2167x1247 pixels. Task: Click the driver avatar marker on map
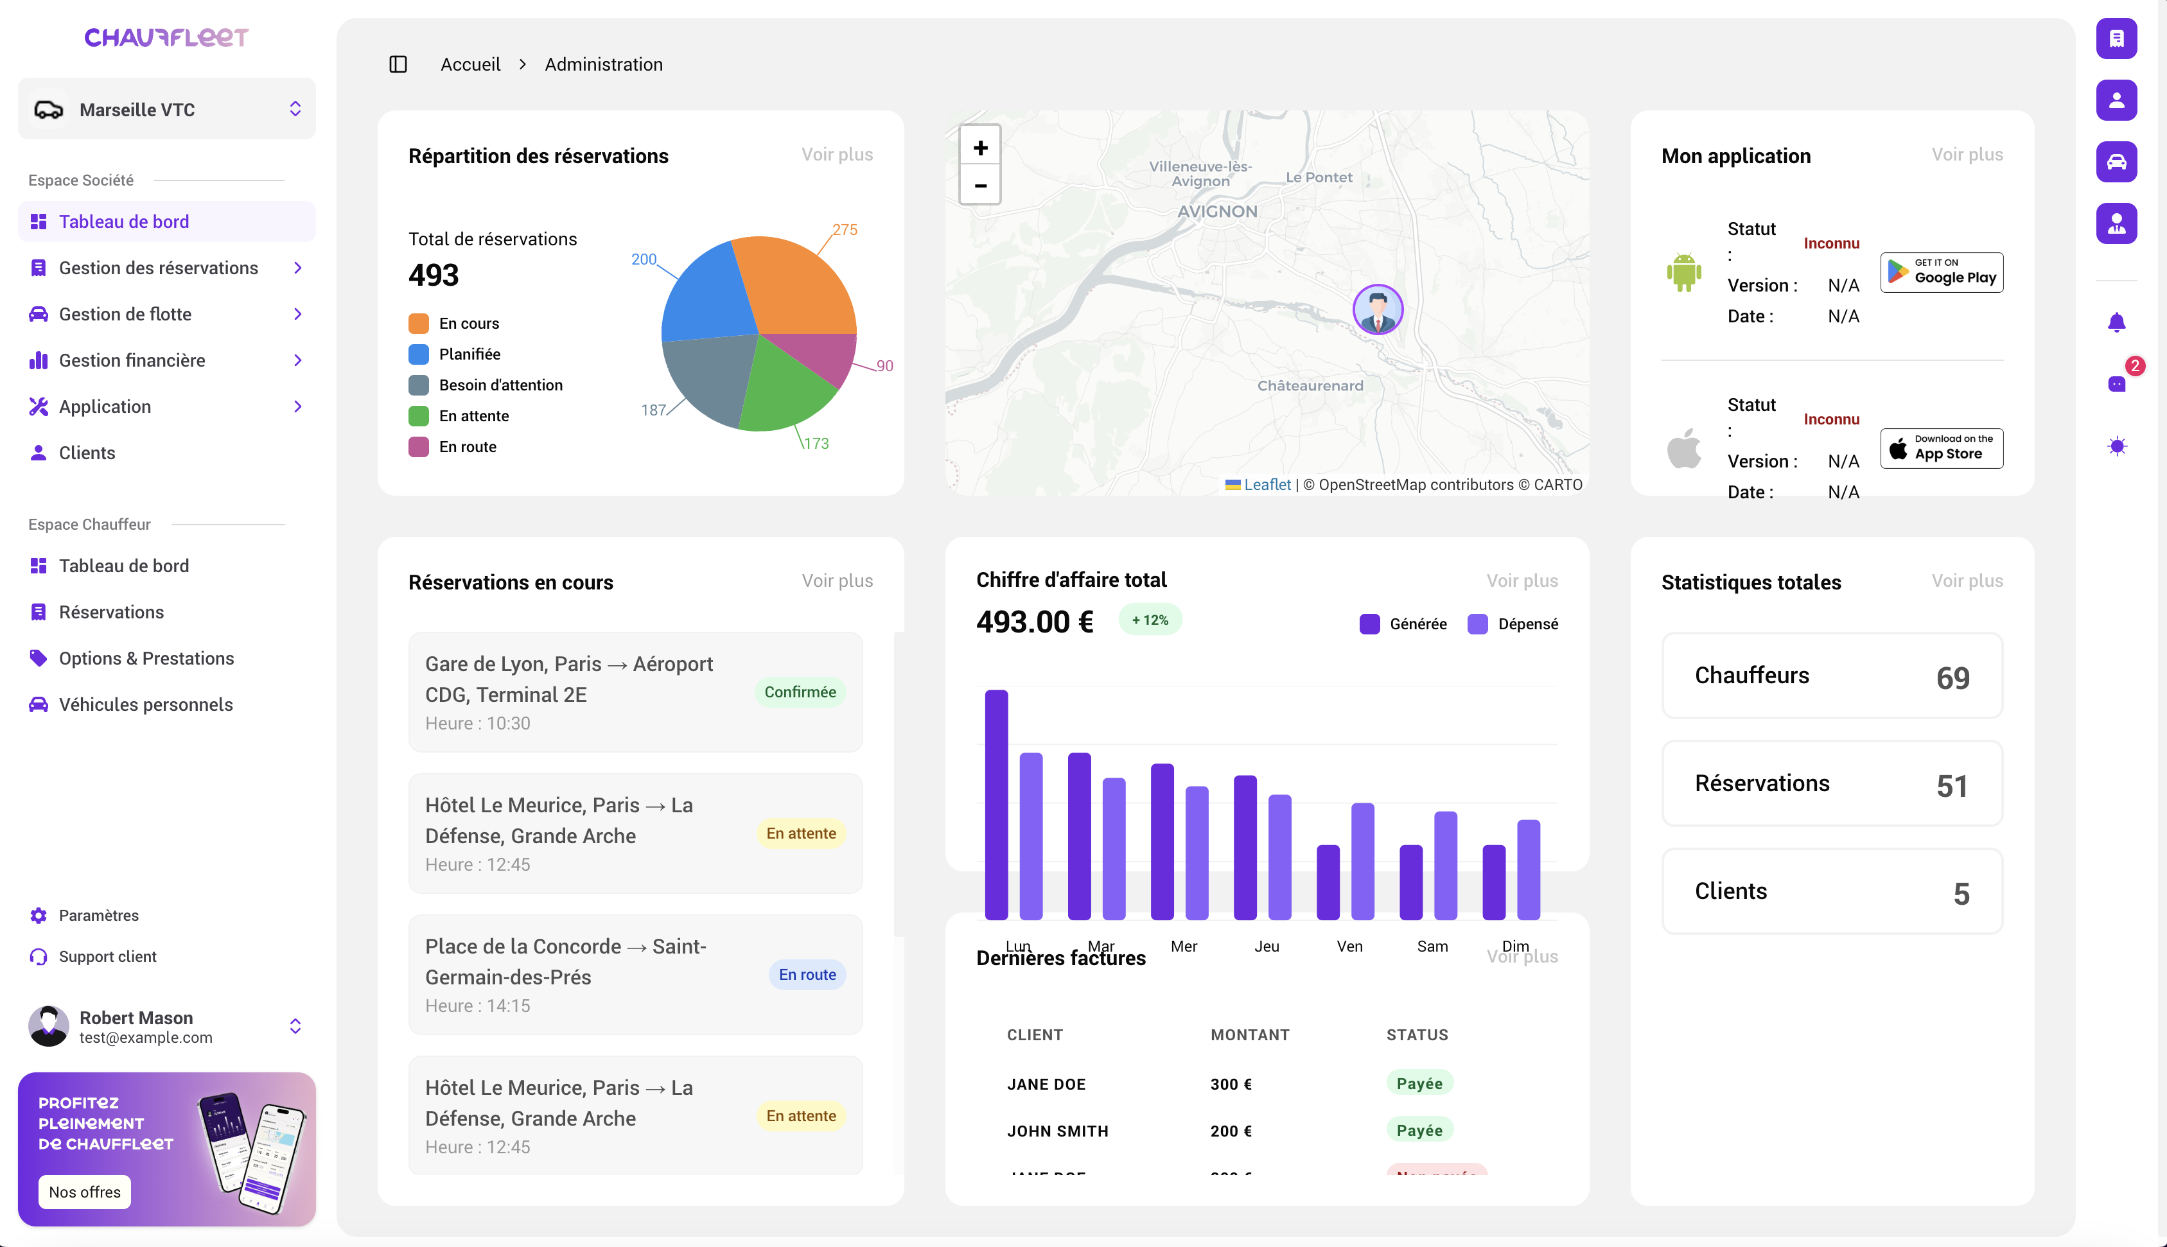pyautogui.click(x=1377, y=309)
